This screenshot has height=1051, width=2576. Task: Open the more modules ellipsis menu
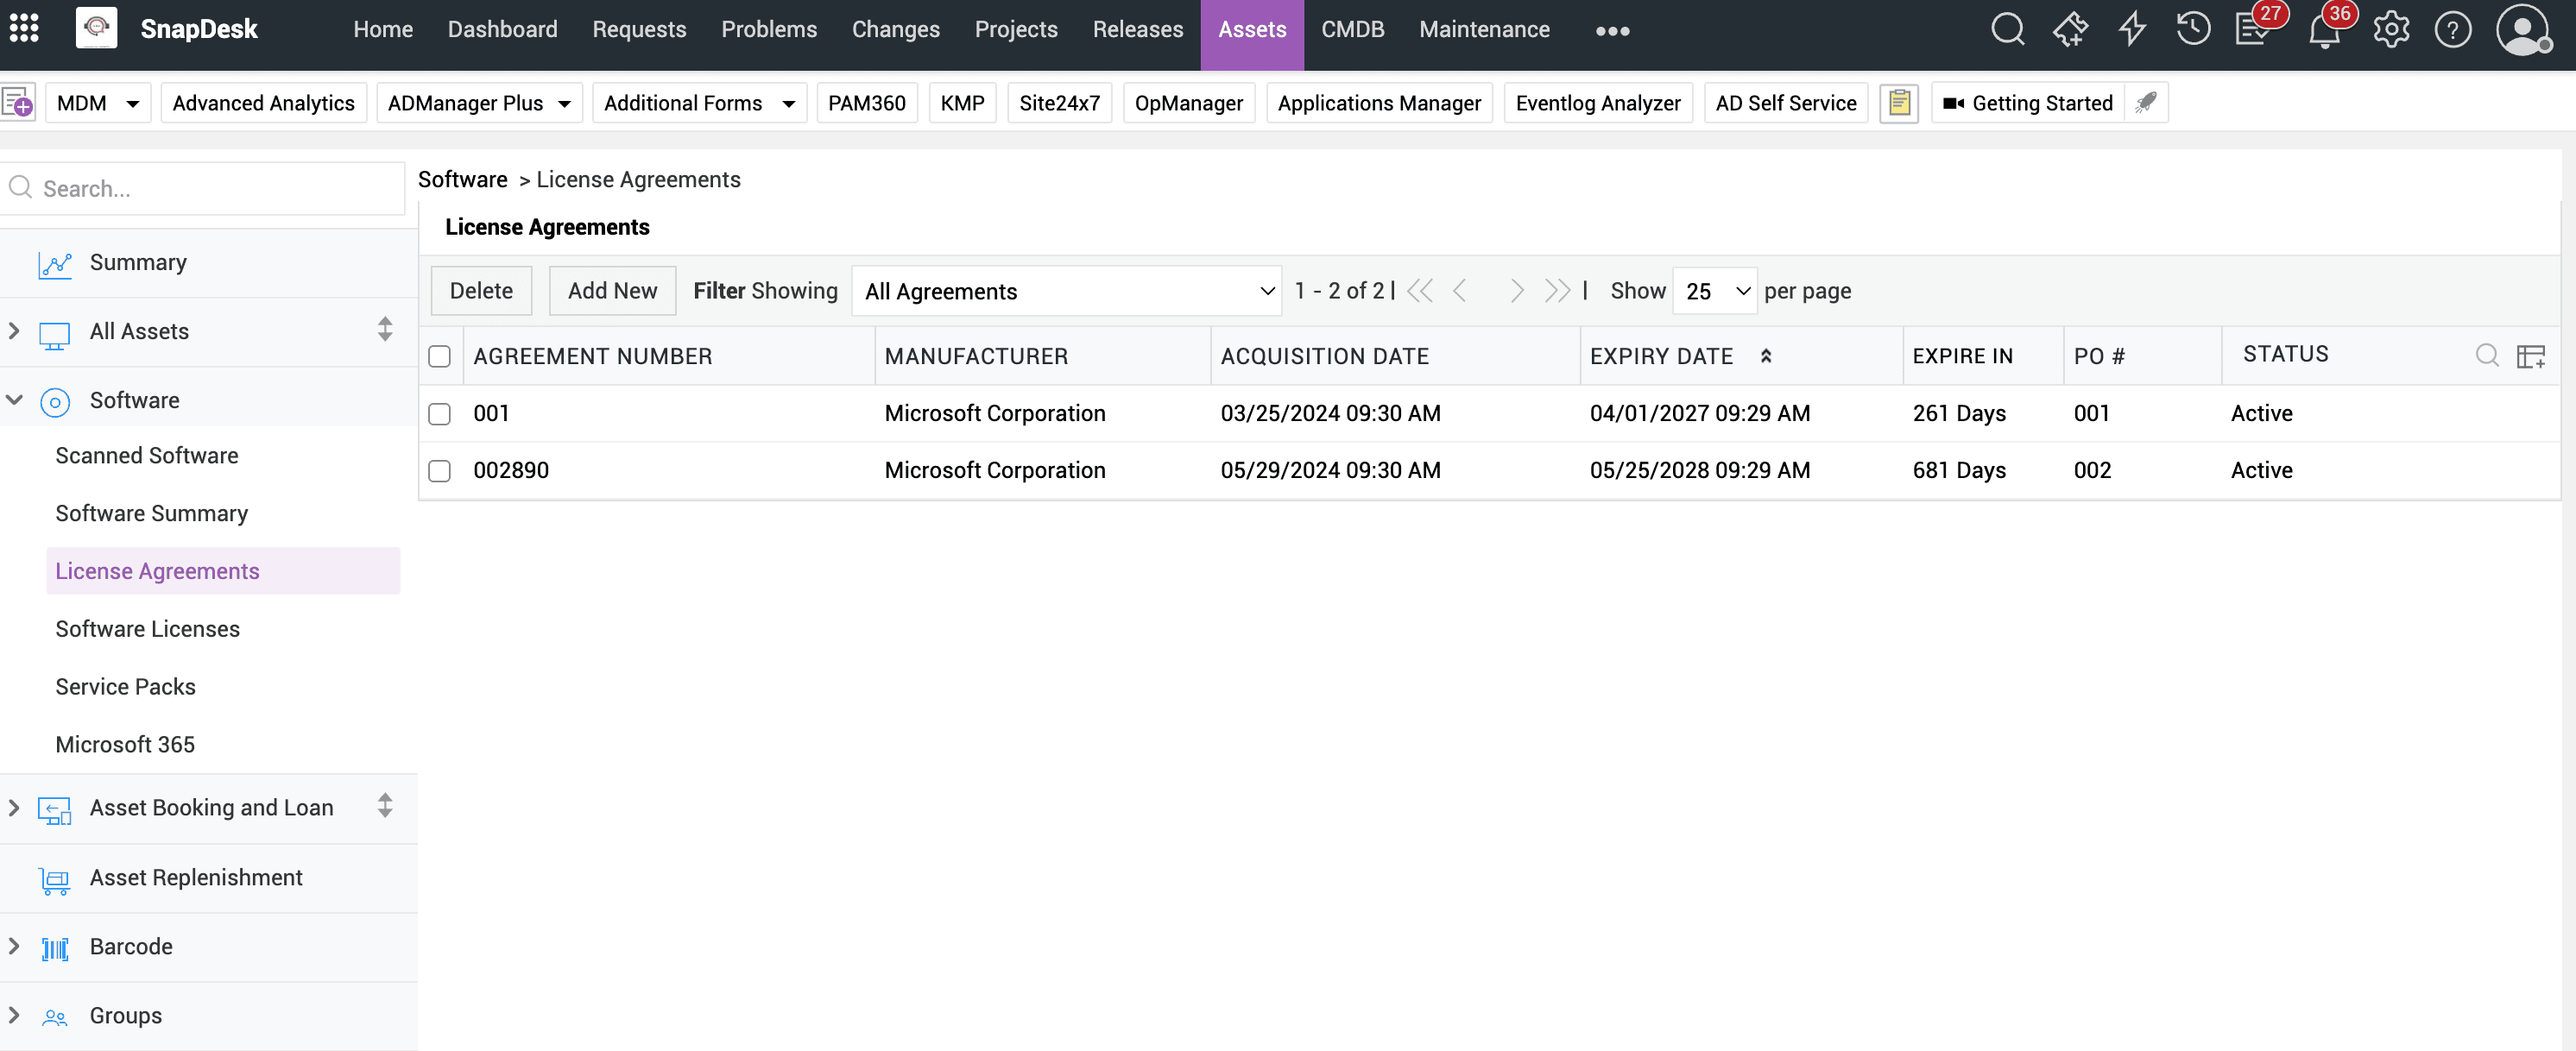click(1612, 31)
